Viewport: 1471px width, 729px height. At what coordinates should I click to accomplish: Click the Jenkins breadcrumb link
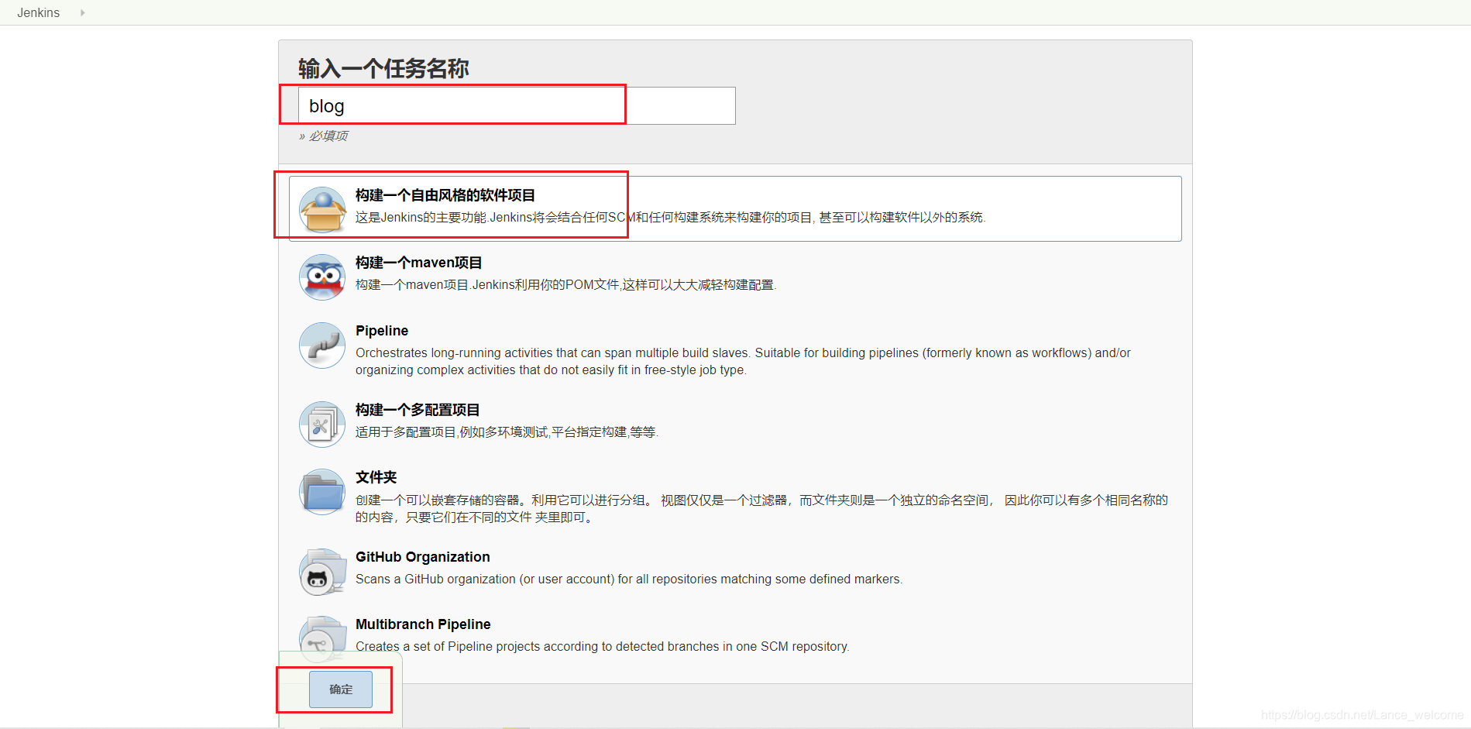click(38, 12)
